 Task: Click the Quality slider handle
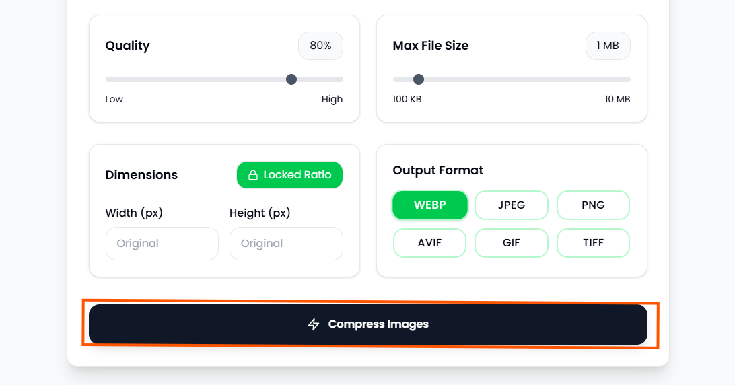pyautogui.click(x=291, y=79)
